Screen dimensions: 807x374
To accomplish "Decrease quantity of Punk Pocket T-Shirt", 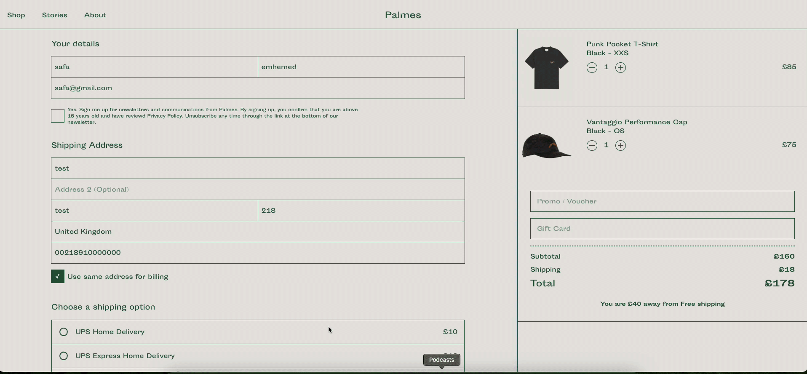I will [x=592, y=67].
